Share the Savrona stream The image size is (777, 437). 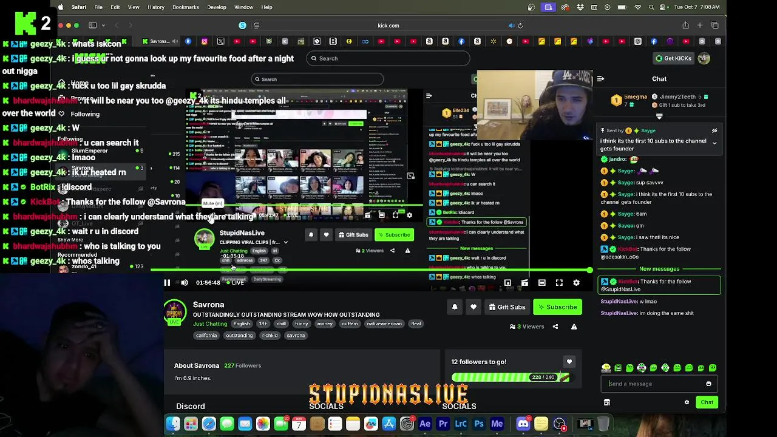click(555, 327)
